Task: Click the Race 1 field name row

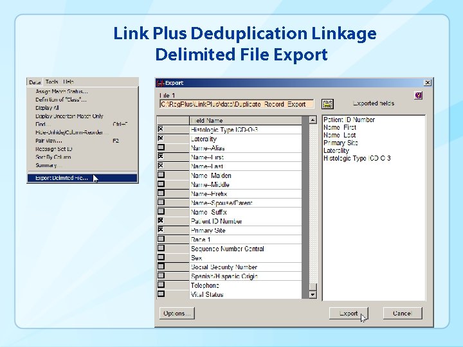Action: click(x=246, y=240)
